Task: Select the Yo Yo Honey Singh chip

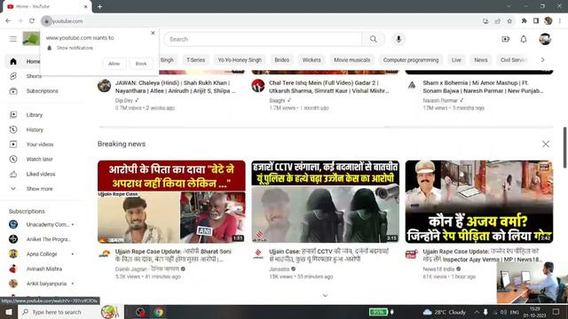Action: tap(240, 60)
